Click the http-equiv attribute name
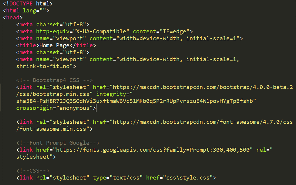 click(53, 31)
